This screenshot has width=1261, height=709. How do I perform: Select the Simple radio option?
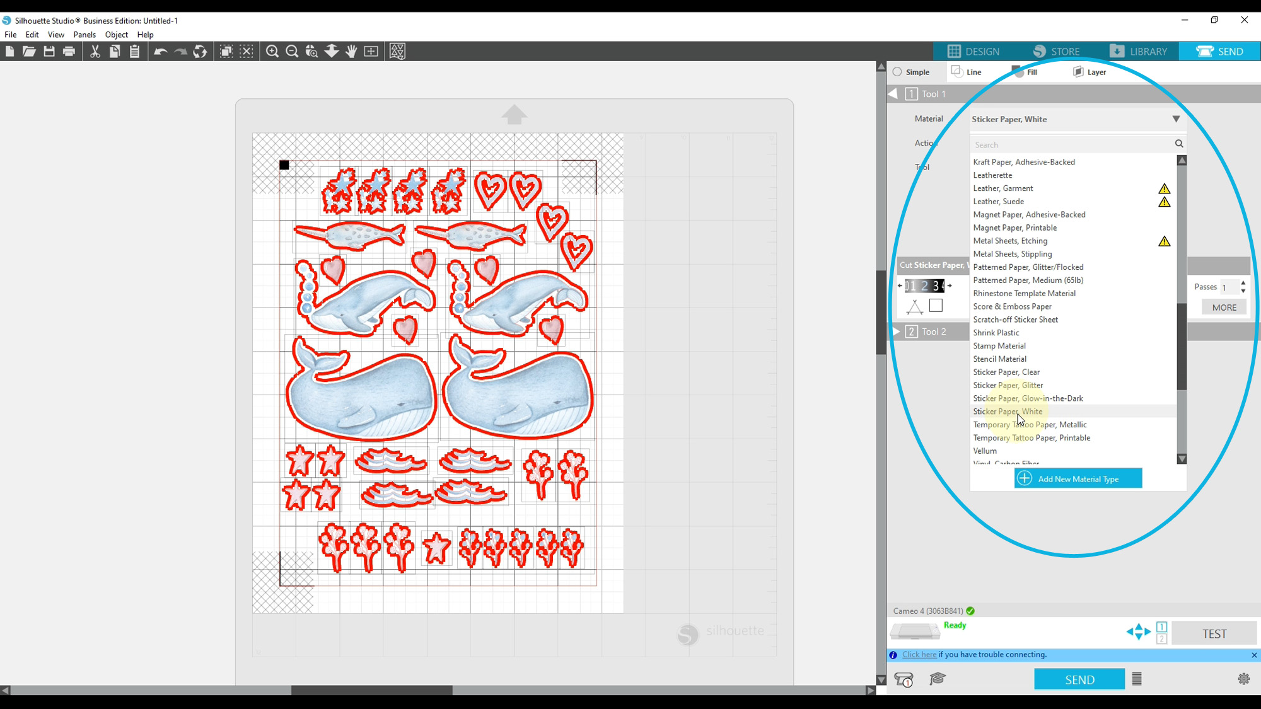(897, 72)
